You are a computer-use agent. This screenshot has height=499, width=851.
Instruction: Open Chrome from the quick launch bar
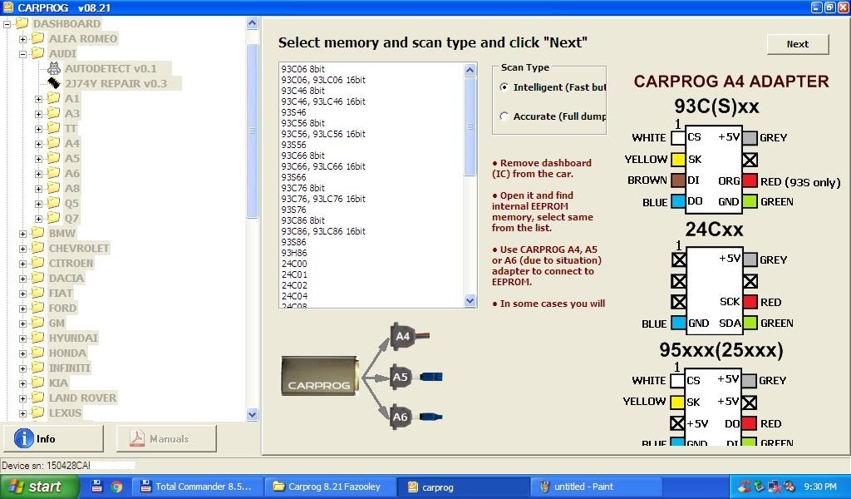pos(116,487)
